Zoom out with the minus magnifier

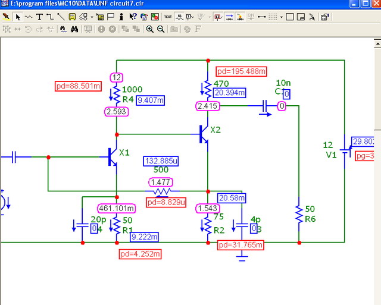coord(160,29)
